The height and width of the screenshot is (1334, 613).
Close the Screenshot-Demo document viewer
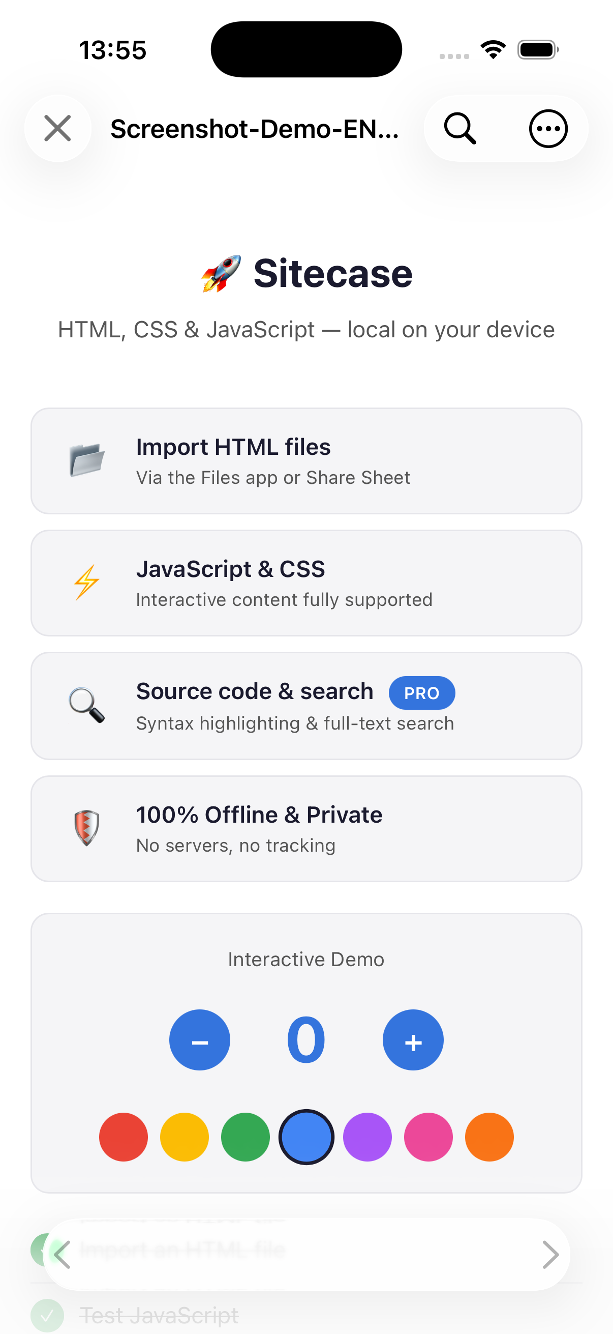57,128
